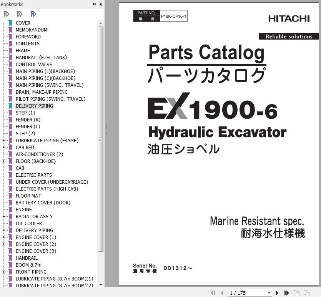The height and width of the screenshot is (297, 321).
Task: Expand the DELIVERY PIPING bookmark below OIL COOLER
Action: pyautogui.click(x=3, y=231)
